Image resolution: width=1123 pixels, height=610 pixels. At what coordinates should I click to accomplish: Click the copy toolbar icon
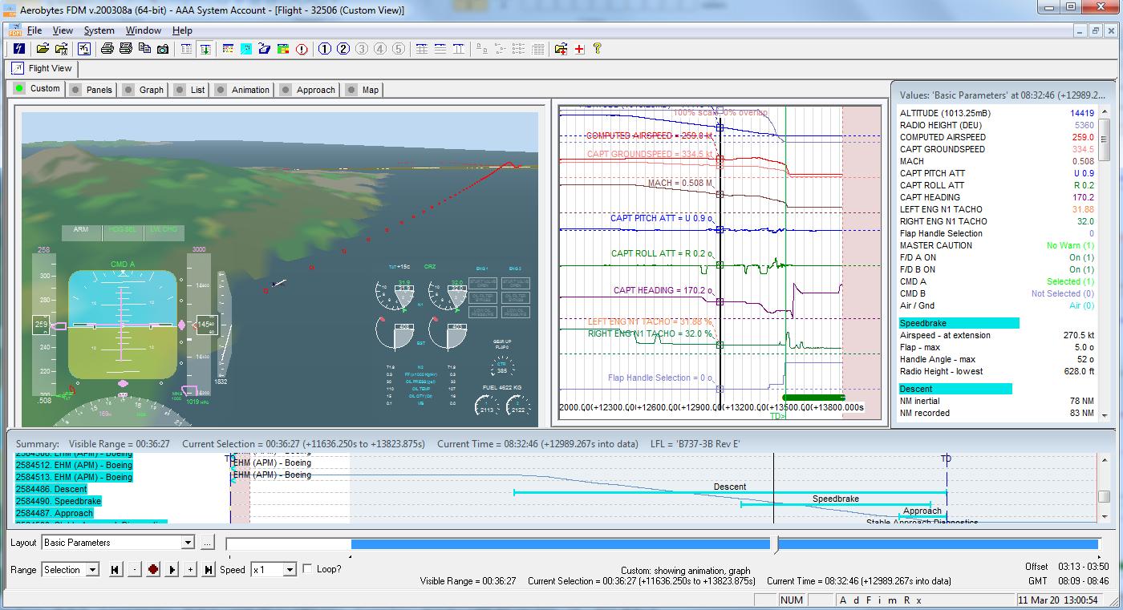pyautogui.click(x=144, y=49)
